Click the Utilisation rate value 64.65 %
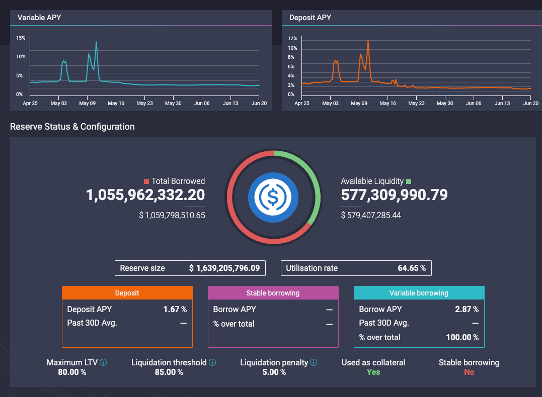The image size is (542, 397). [x=412, y=268]
